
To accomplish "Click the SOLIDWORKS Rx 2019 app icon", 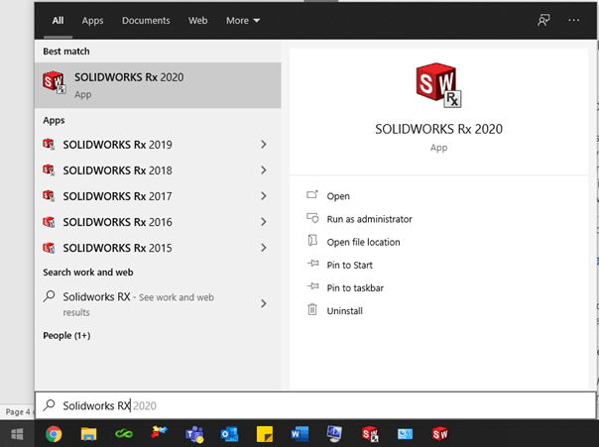I will 49,145.
